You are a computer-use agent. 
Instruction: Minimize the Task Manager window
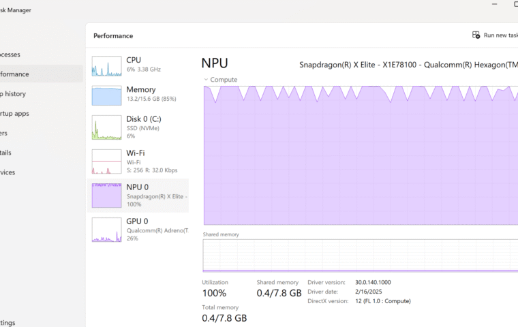pyautogui.click(x=494, y=4)
